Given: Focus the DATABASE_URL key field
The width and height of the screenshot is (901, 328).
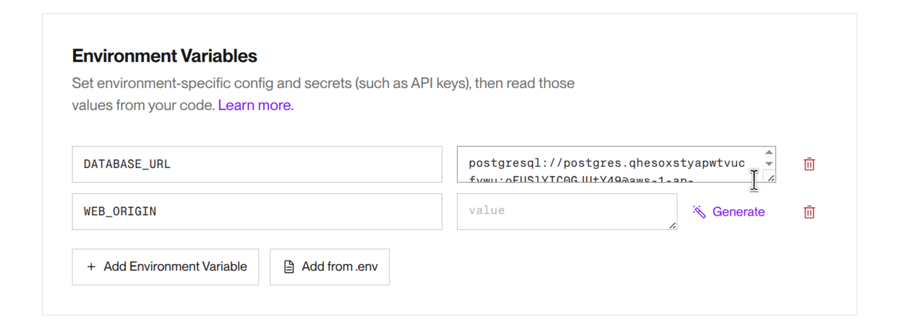Looking at the screenshot, I should 257,164.
